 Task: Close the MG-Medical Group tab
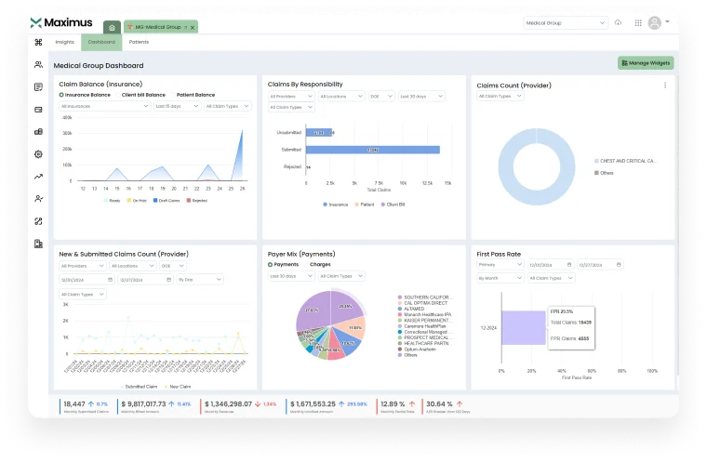192,28
